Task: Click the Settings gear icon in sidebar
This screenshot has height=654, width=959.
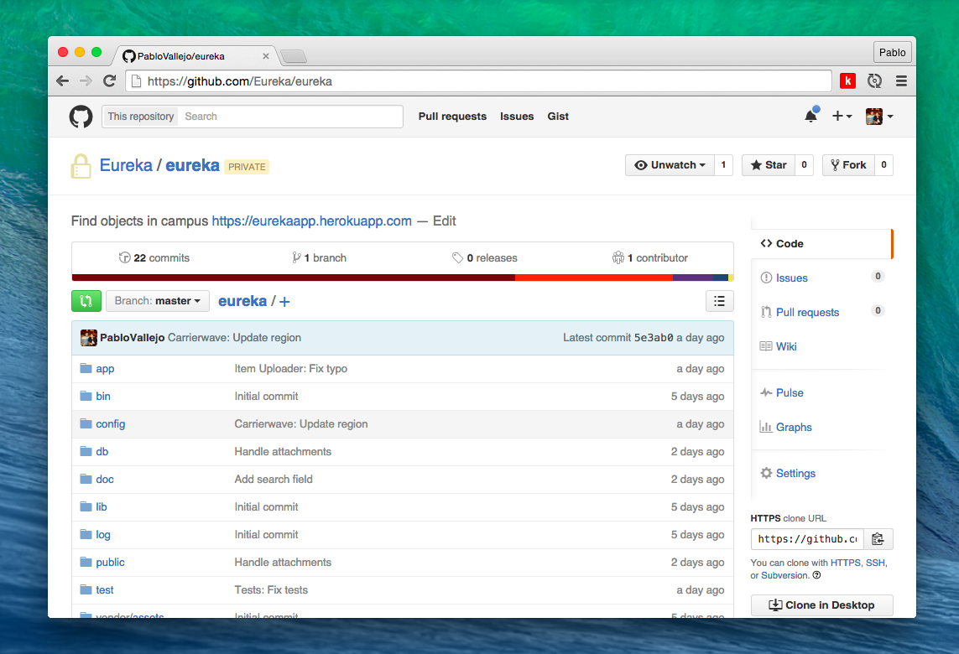Action: point(766,472)
